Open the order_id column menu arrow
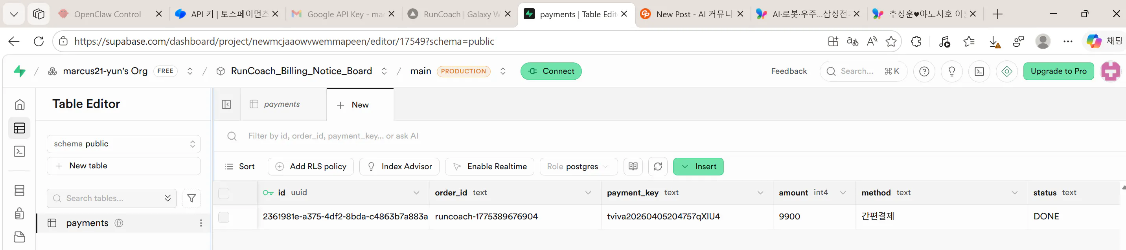 pos(588,193)
